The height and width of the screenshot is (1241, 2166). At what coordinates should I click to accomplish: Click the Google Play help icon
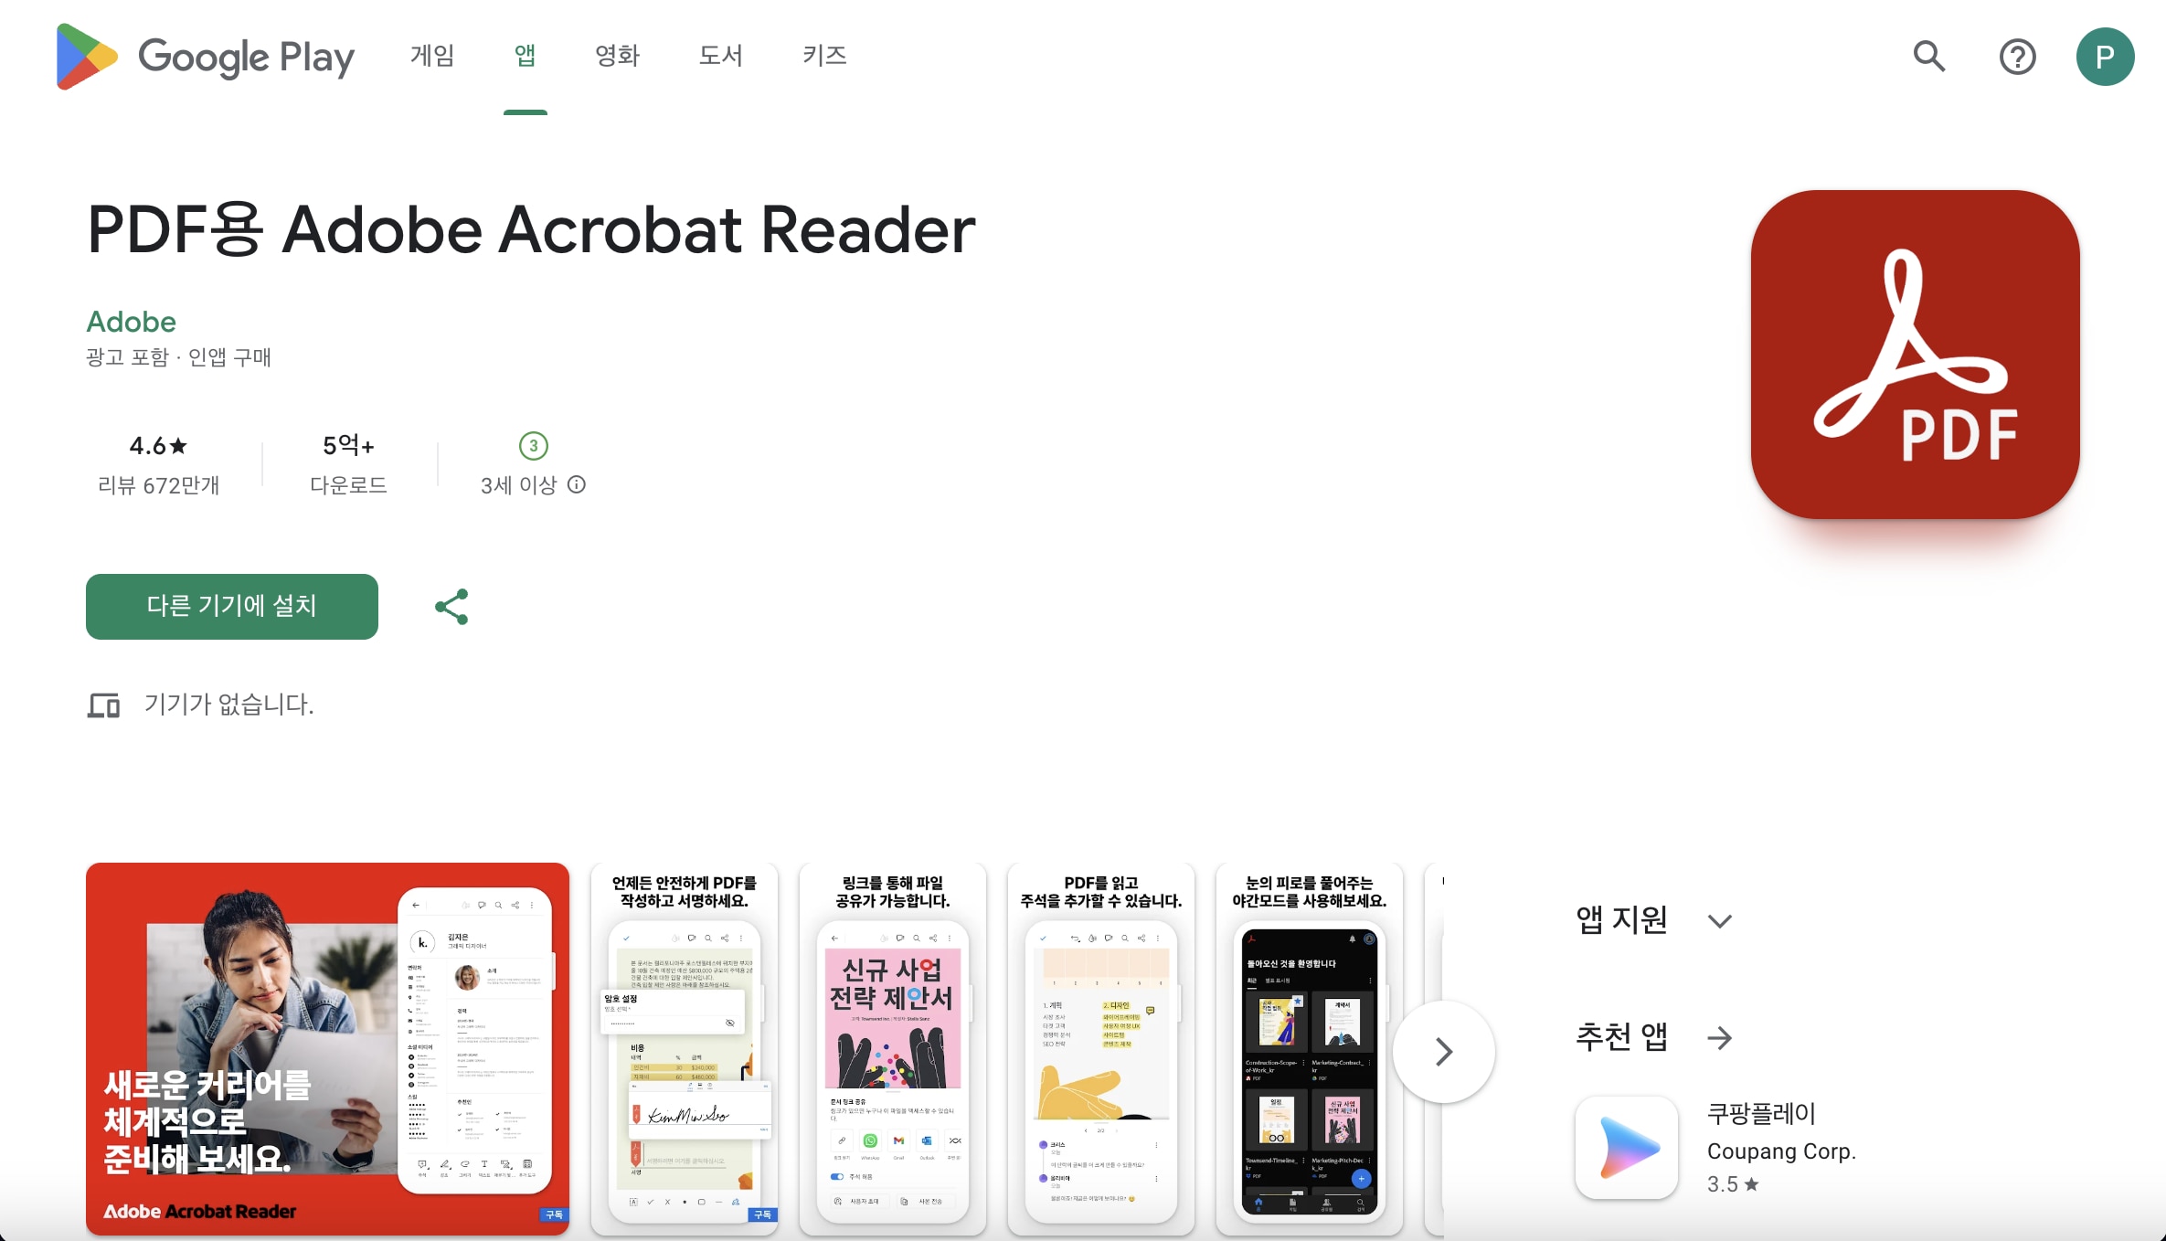(x=2019, y=55)
